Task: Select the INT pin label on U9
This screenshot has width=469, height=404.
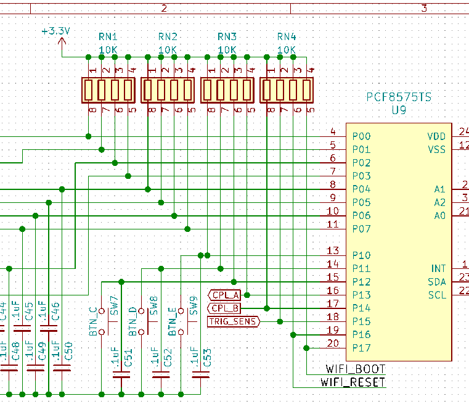Action: pos(438,269)
